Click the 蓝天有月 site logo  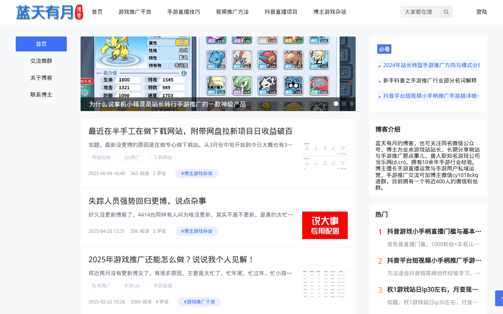tap(50, 12)
